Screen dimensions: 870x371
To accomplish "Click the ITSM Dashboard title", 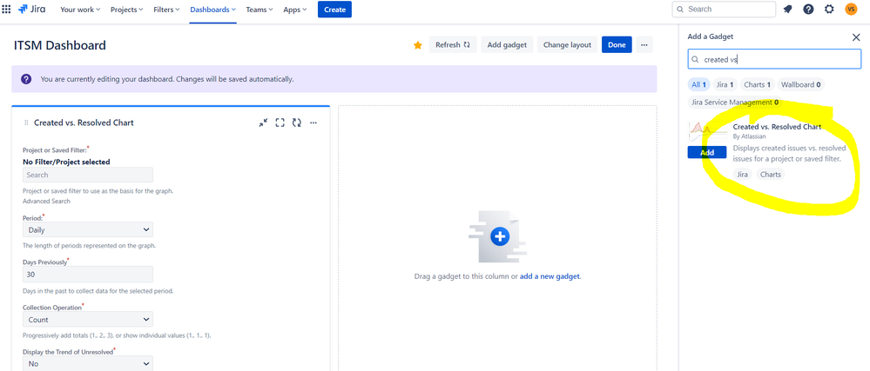I will point(60,45).
